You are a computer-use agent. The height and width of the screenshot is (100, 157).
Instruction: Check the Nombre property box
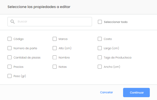coord(54,57)
